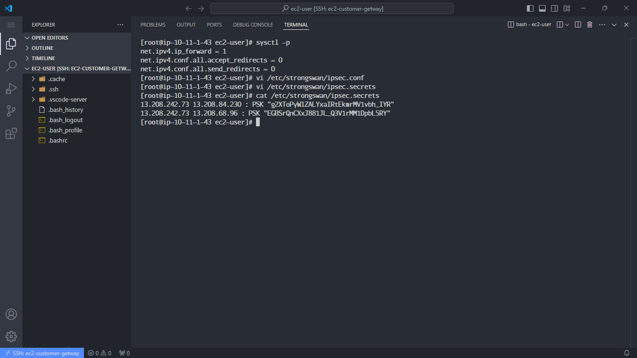Click the terminal prompt cursor area
This screenshot has height=358, width=637.
coord(257,122)
